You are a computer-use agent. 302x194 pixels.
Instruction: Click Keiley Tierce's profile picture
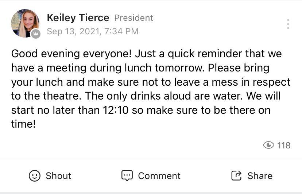25,23
